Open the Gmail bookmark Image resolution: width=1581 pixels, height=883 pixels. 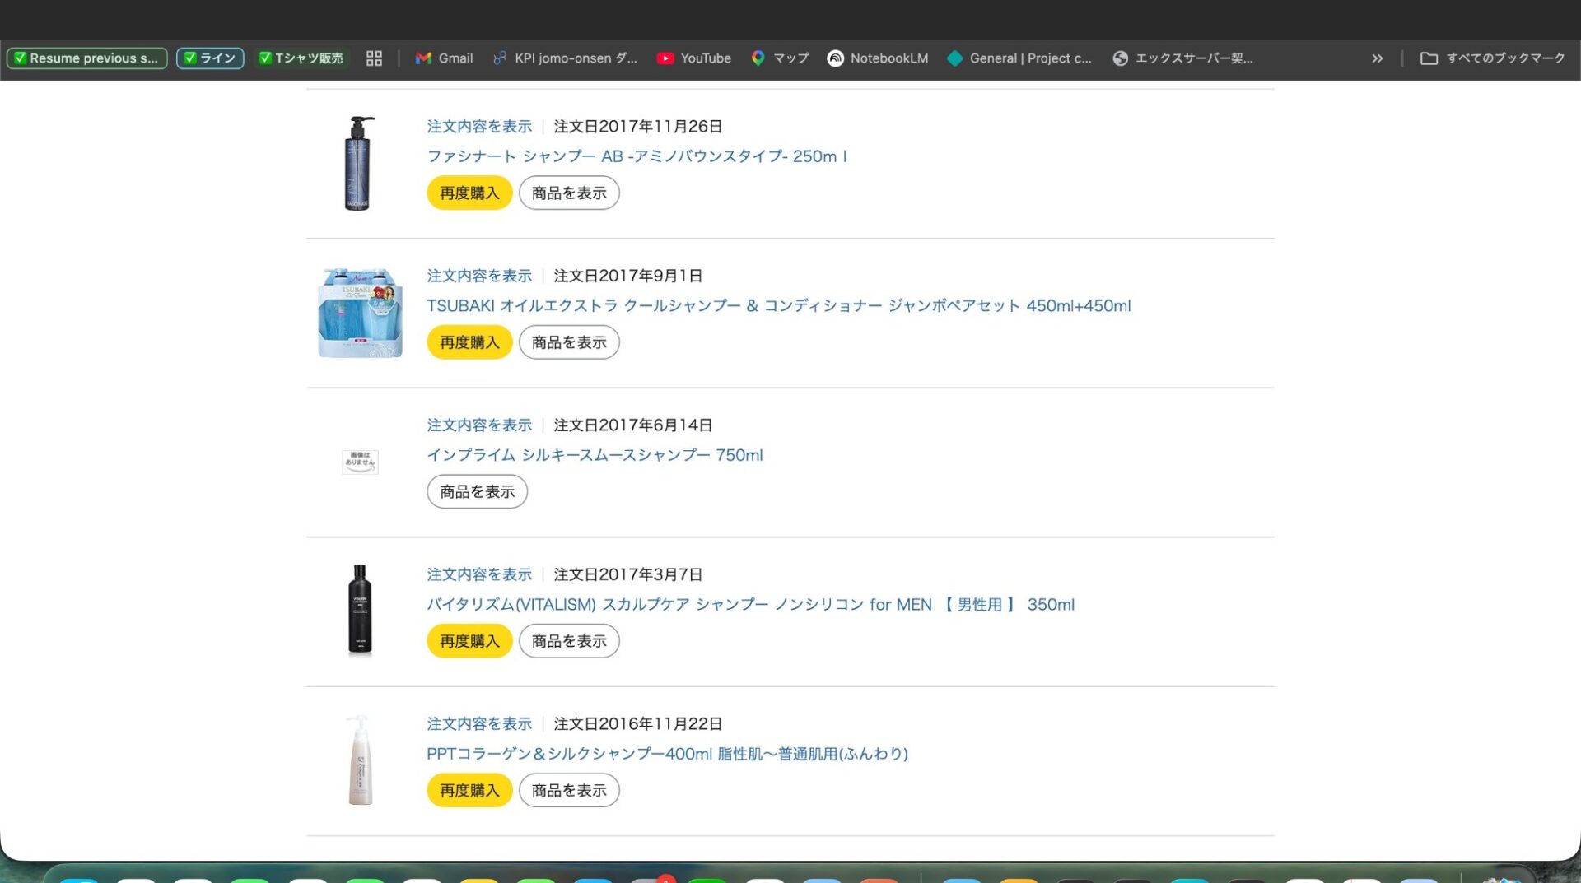445,58
